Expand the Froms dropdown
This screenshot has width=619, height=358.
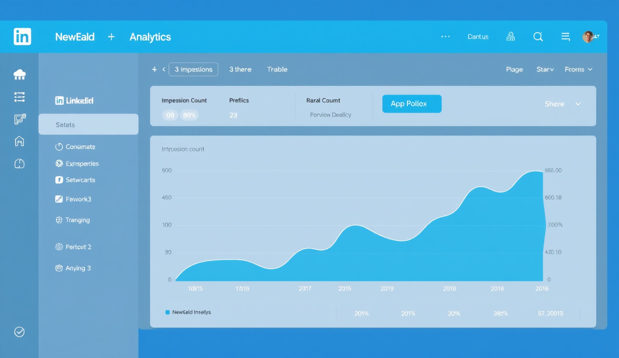pos(579,69)
